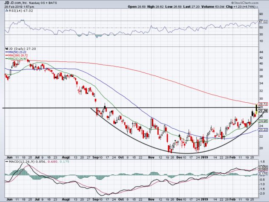The width and height of the screenshot is (269, 202).
Task: Click the black horizontal resistance line at 28
Action: (130, 108)
